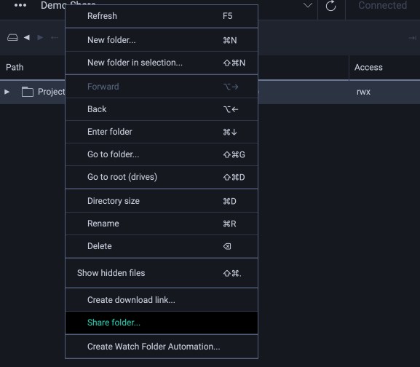Image resolution: width=420 pixels, height=367 pixels.
Task: Click the Path column header
Action: (15, 67)
